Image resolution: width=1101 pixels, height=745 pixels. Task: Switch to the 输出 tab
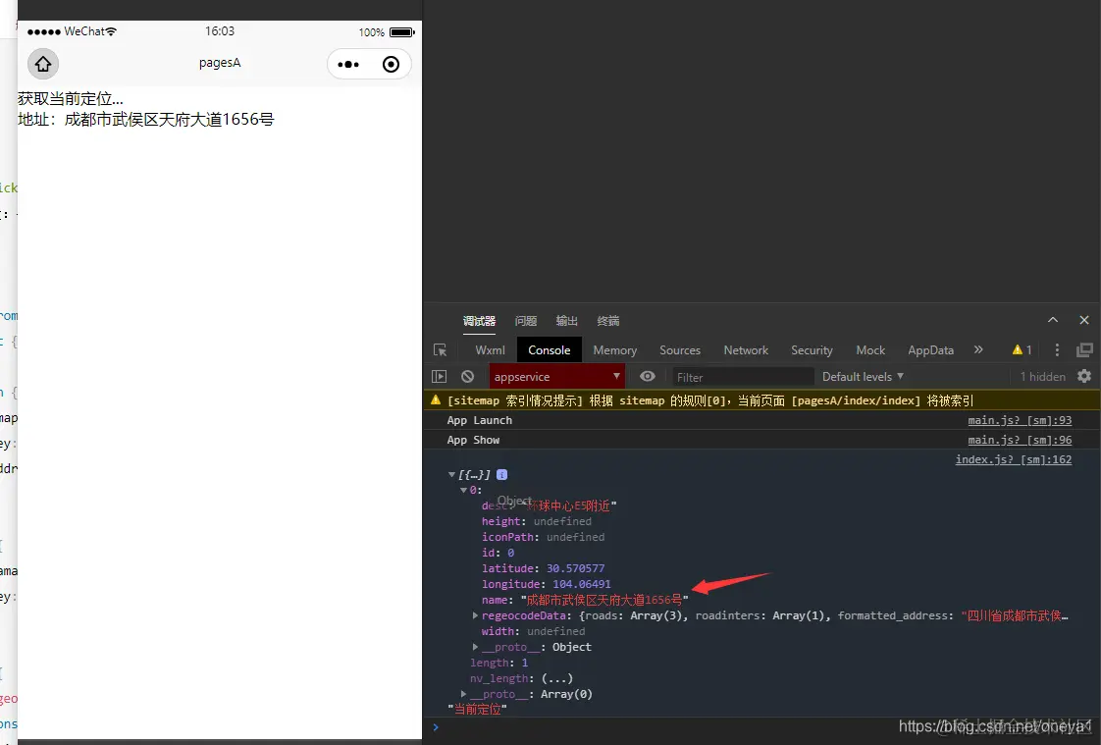pyautogui.click(x=566, y=321)
